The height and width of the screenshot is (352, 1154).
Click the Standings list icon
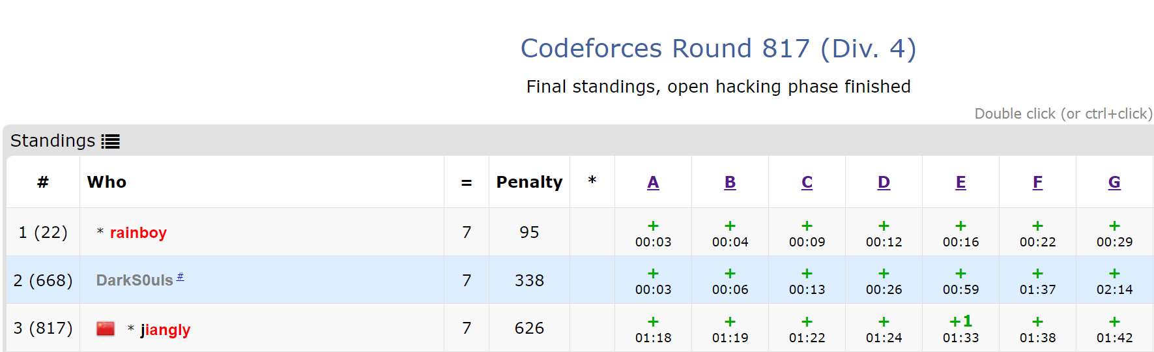[110, 141]
